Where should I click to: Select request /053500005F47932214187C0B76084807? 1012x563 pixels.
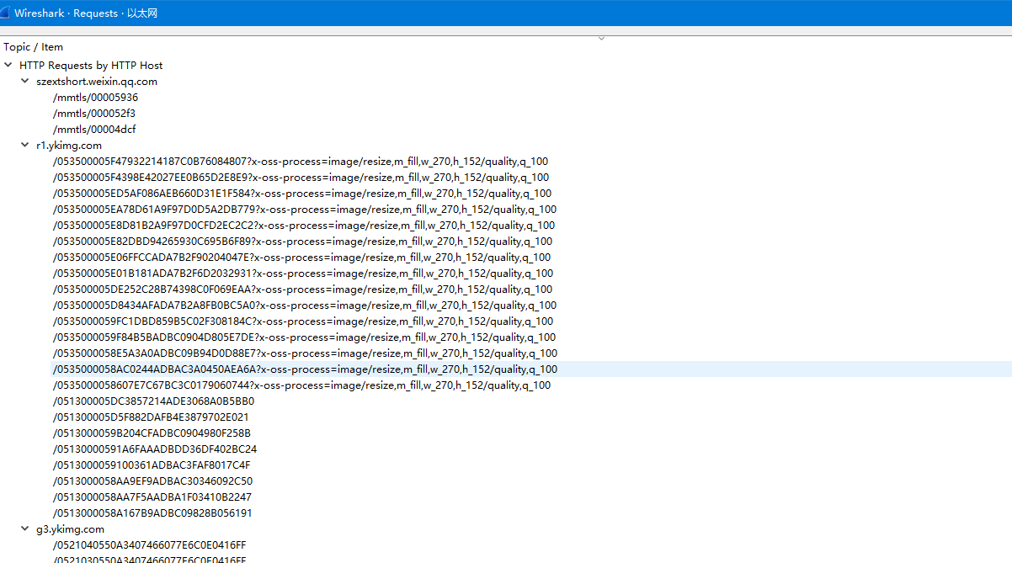pyautogui.click(x=301, y=162)
